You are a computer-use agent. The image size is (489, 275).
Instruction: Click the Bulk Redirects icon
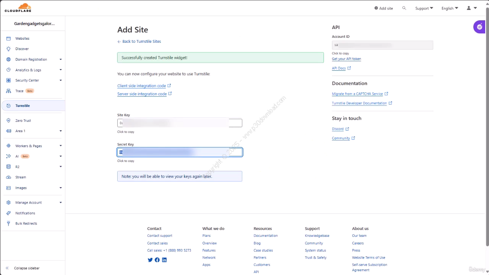click(x=8, y=223)
